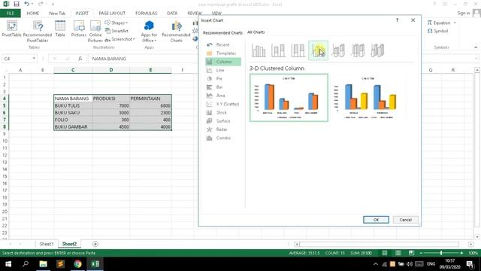
Task: Choose X Y (Scatter) chart category
Action: tap(222, 104)
